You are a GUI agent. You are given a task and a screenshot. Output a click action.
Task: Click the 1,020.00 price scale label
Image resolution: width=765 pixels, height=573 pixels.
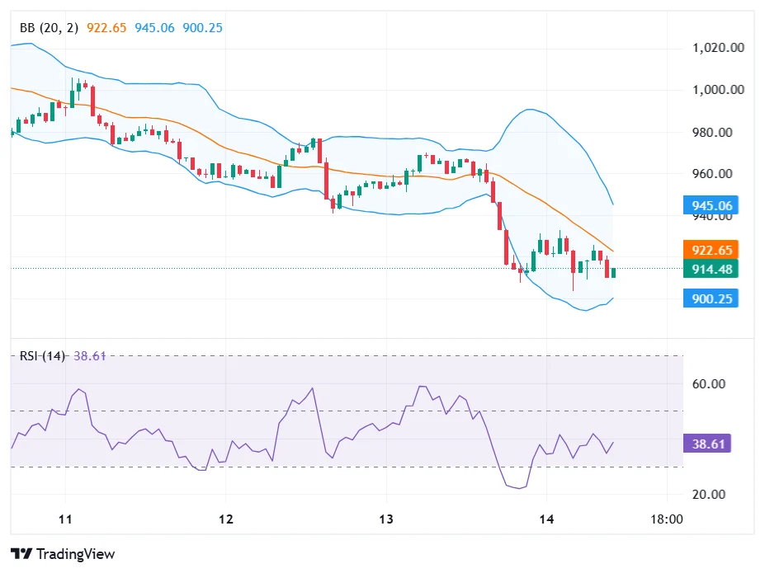(718, 48)
